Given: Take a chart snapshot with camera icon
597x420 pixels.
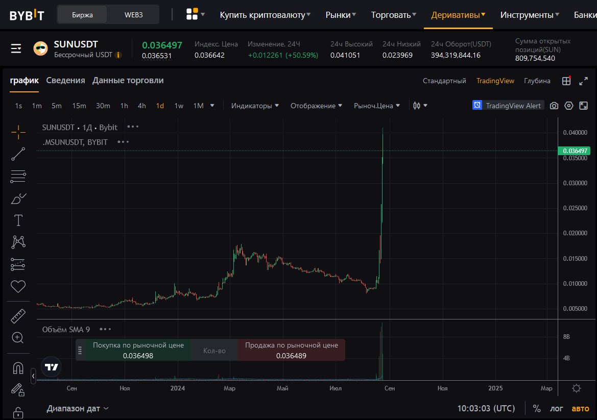Looking at the screenshot, I should pos(554,106).
